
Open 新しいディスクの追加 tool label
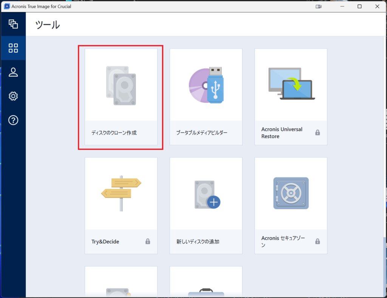pos(198,241)
